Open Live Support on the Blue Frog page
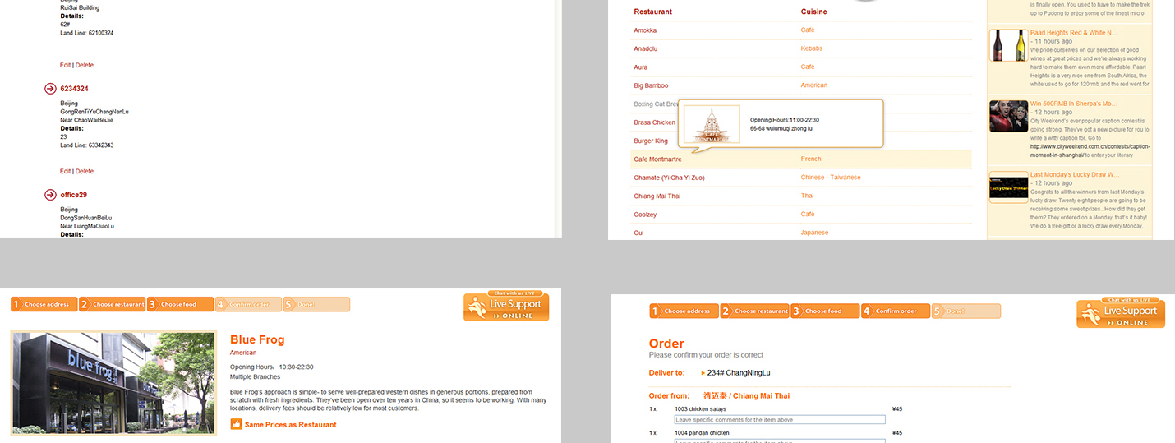Viewport: 1175px width, 443px height. [505, 307]
